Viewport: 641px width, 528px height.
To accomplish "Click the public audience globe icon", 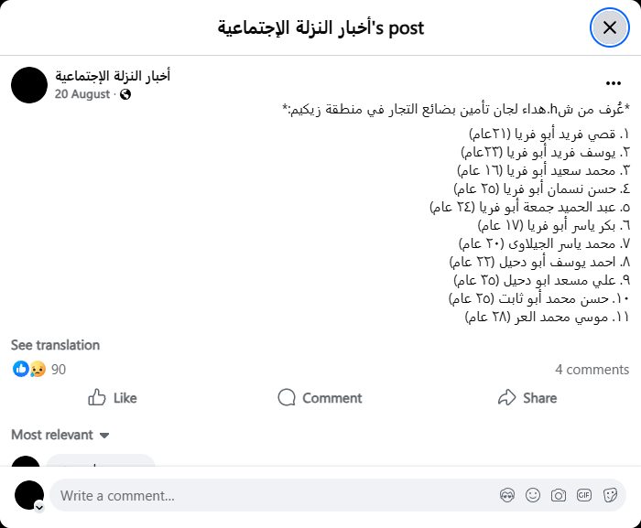I will click(125, 94).
